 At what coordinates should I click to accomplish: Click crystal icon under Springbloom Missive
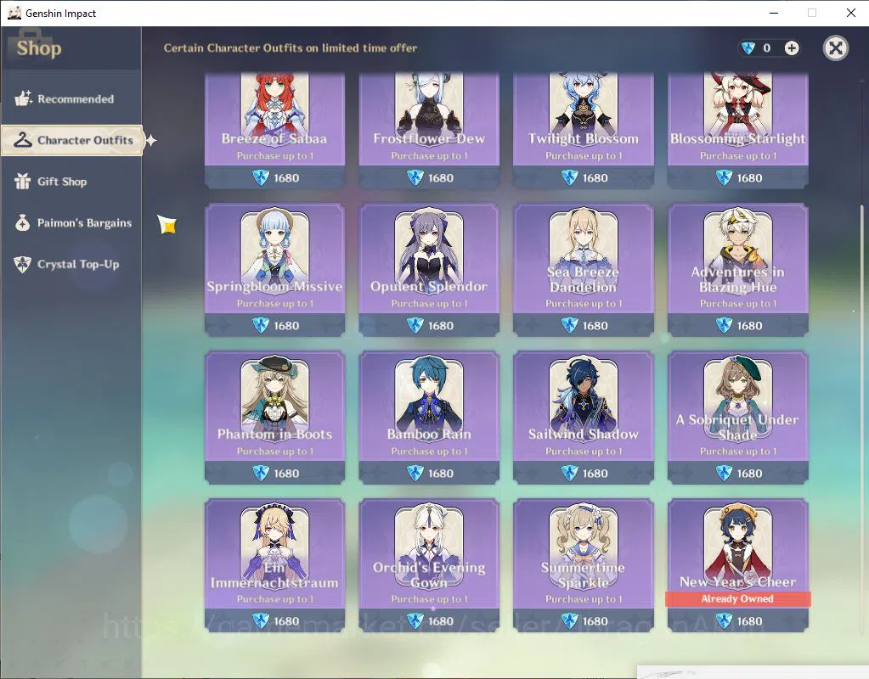[261, 326]
